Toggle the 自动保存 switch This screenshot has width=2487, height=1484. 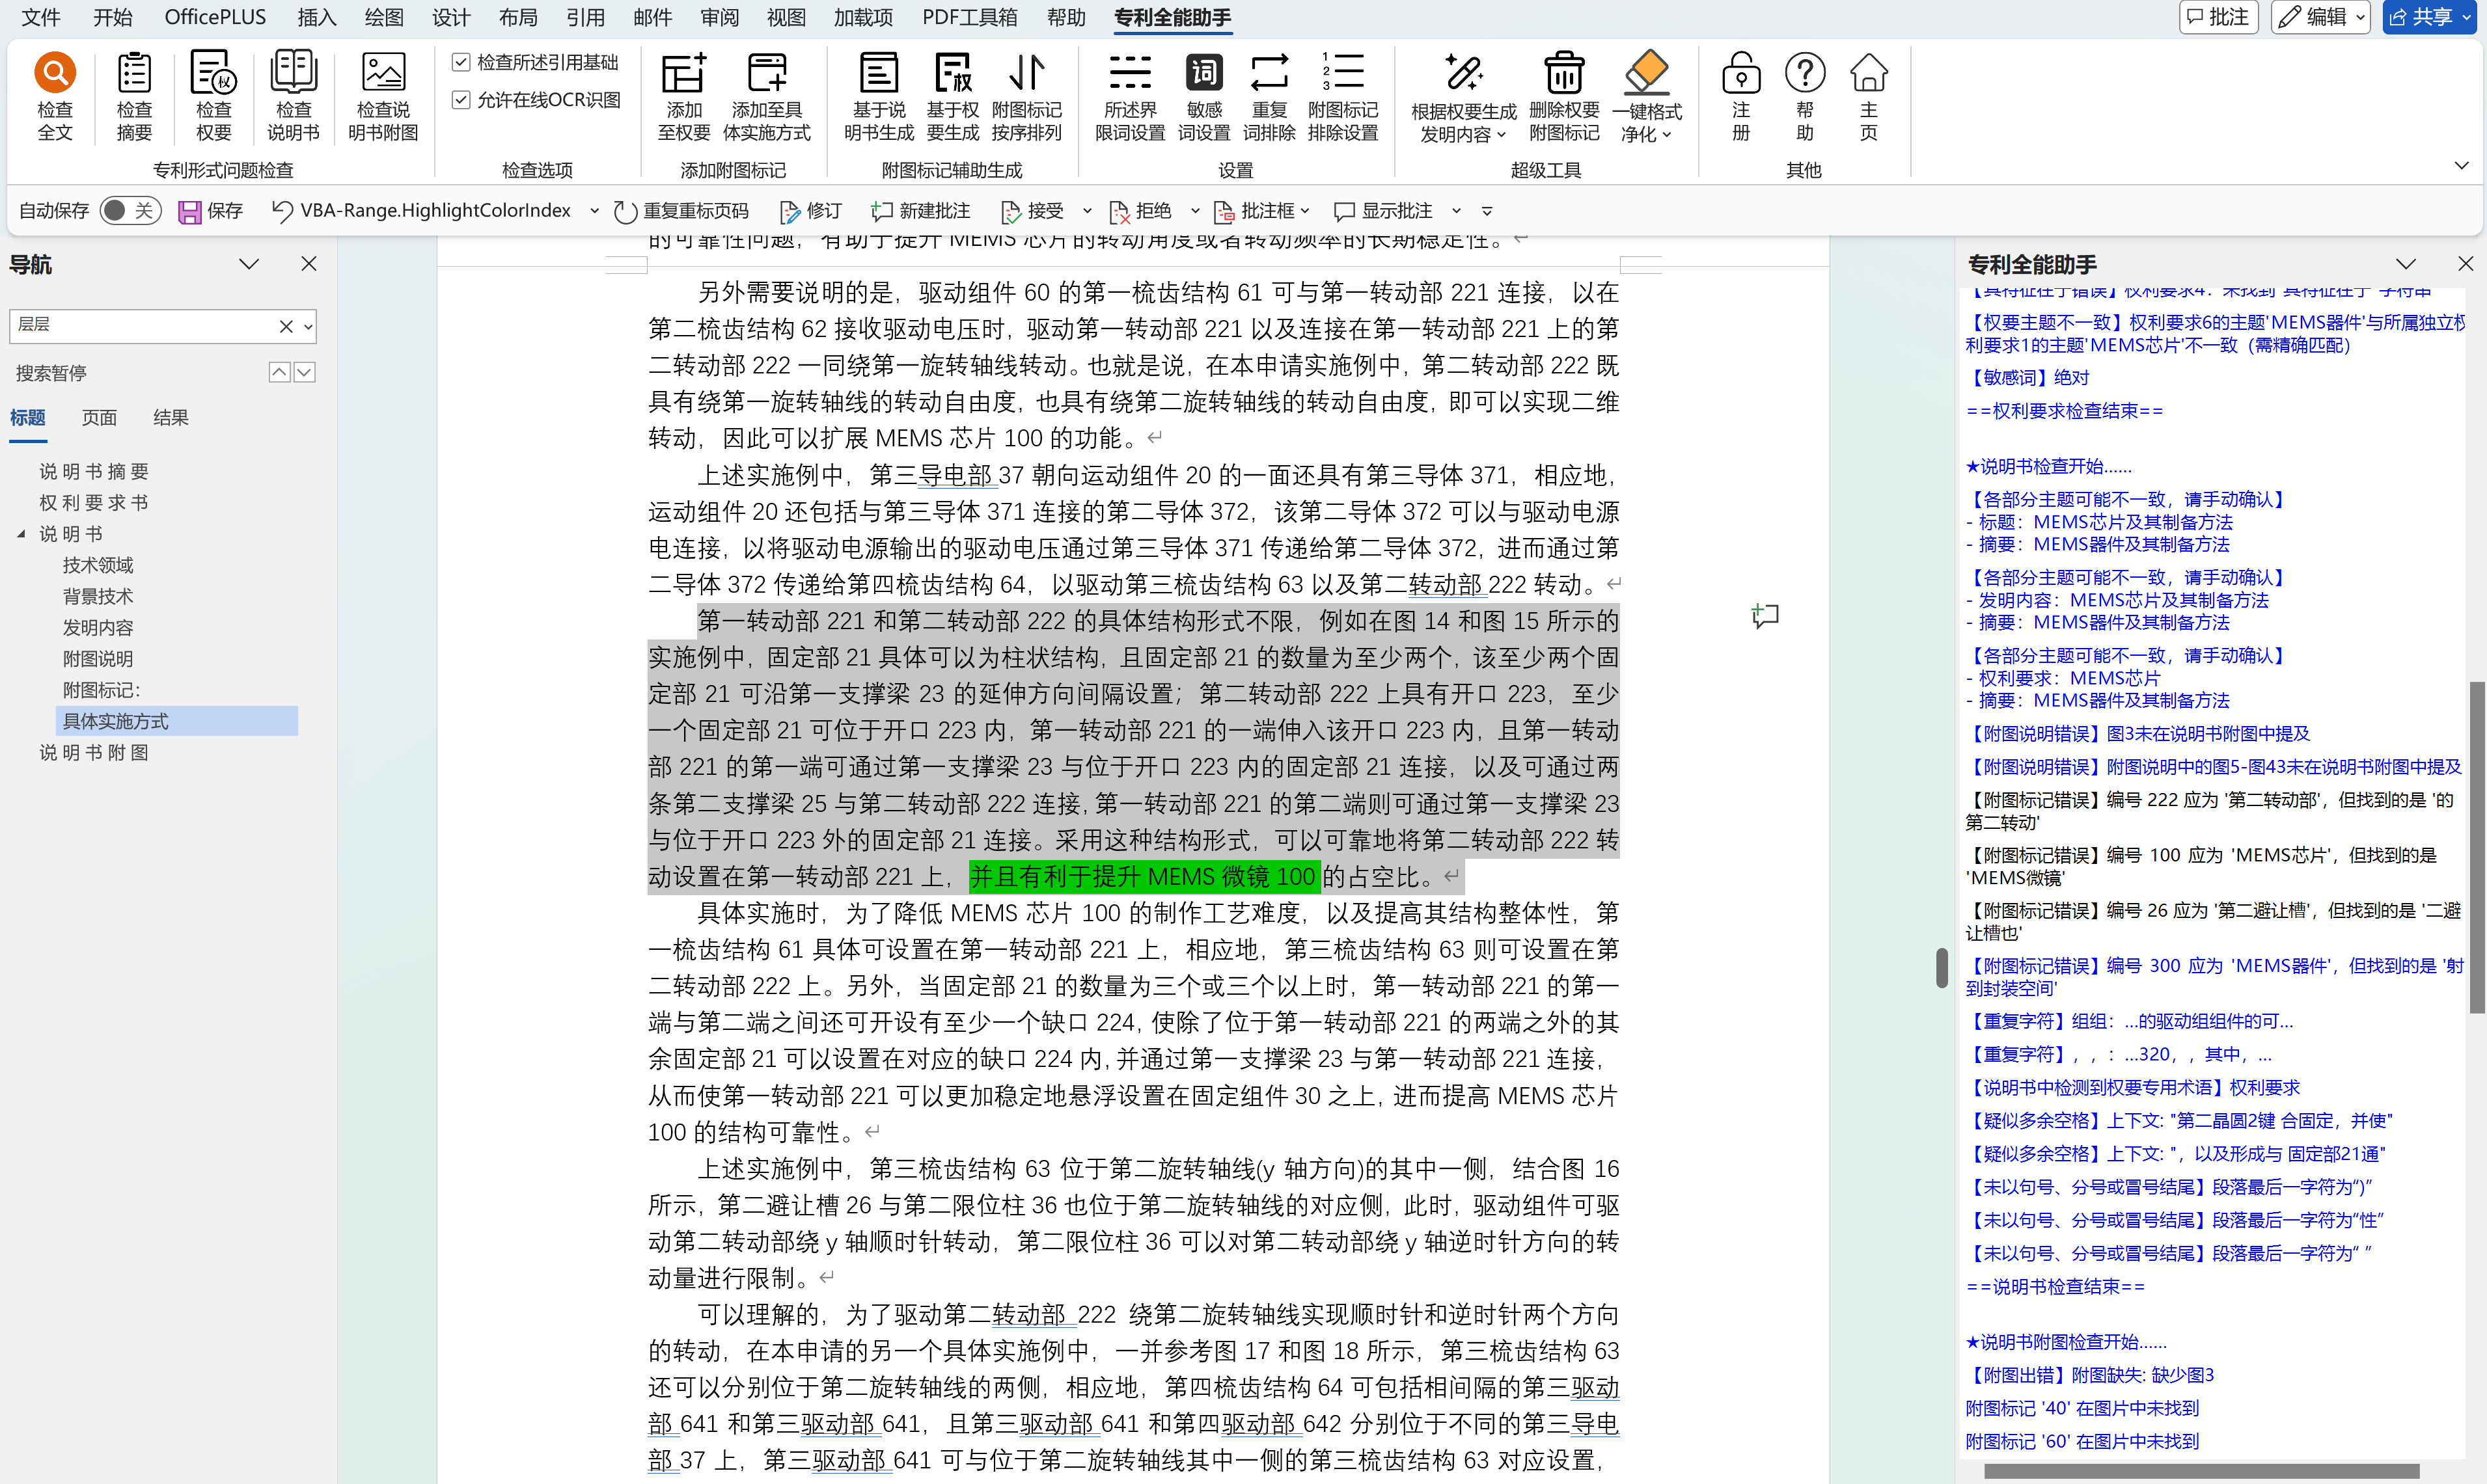coord(130,210)
